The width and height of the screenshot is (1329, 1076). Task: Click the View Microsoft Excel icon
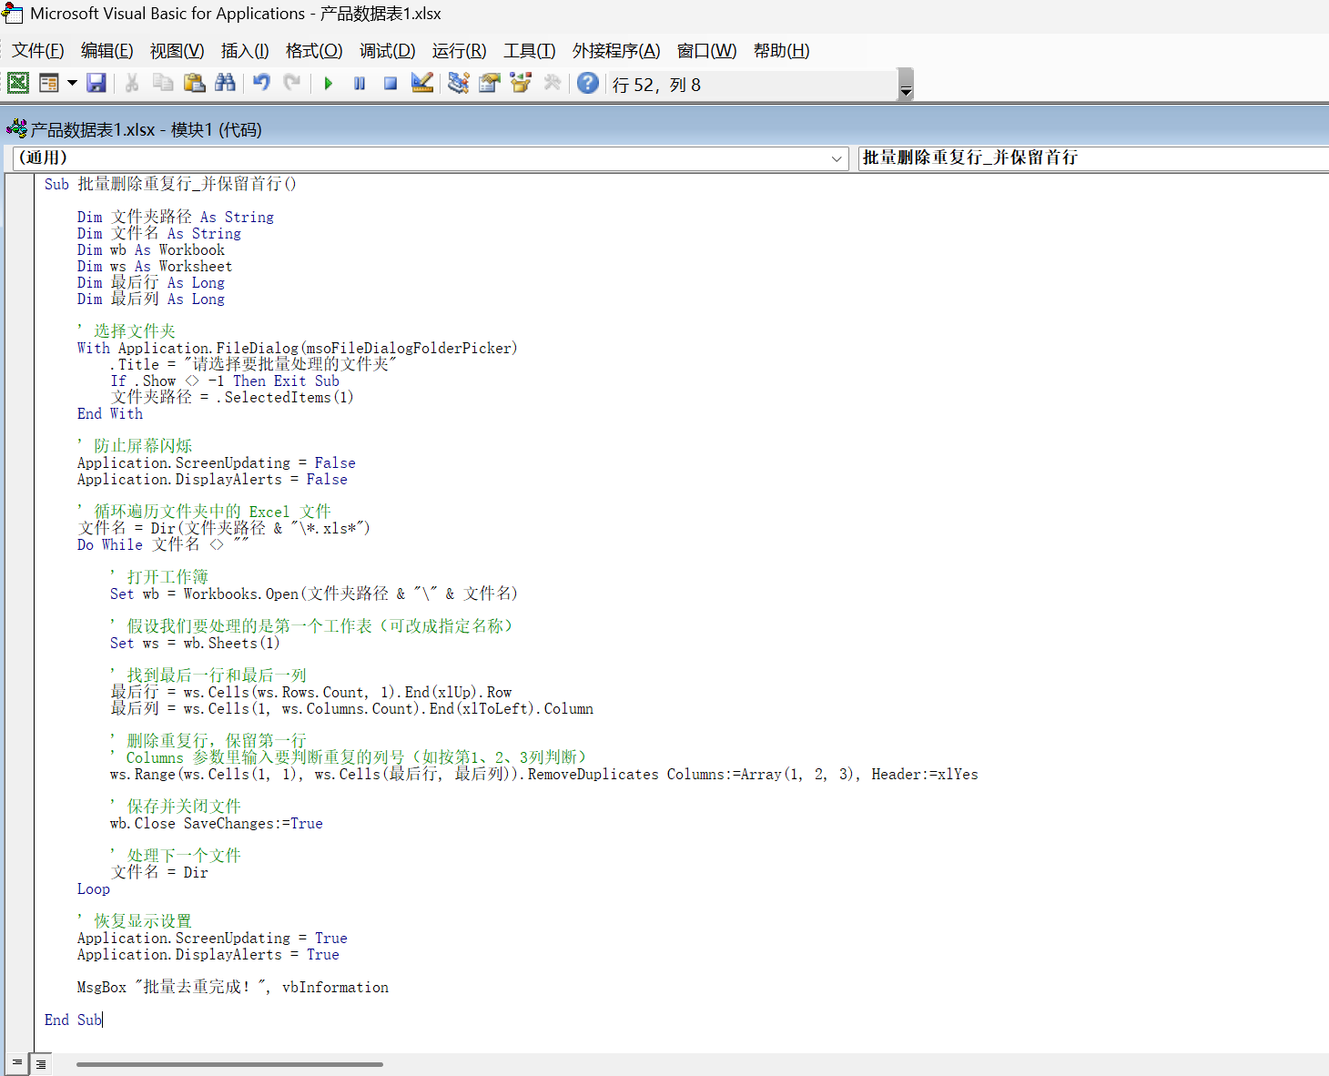(x=18, y=84)
